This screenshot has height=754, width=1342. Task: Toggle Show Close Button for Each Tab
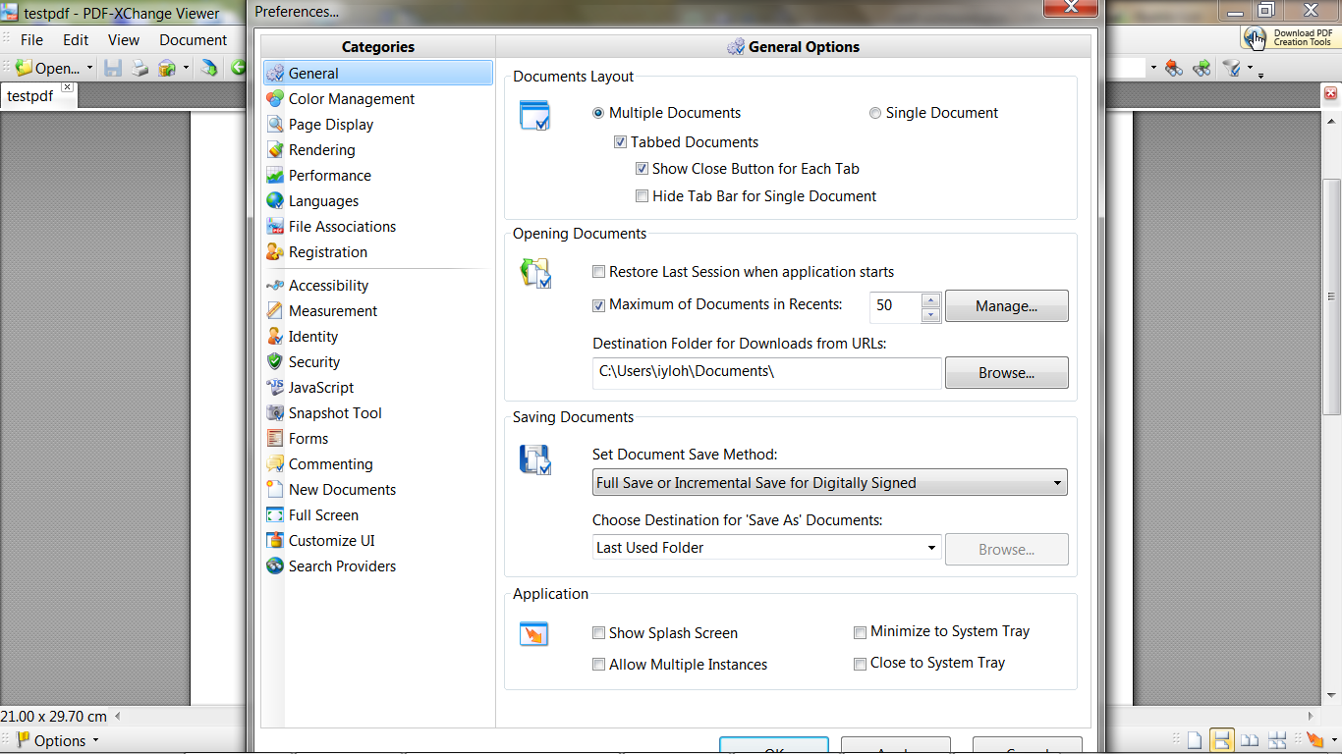tap(642, 169)
